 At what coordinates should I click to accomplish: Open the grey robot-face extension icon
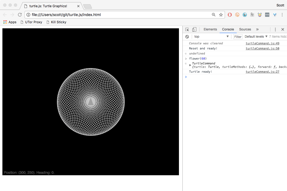tap(252, 15)
